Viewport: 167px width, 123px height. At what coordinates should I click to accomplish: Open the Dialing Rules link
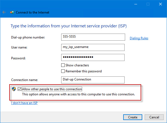click(139, 38)
